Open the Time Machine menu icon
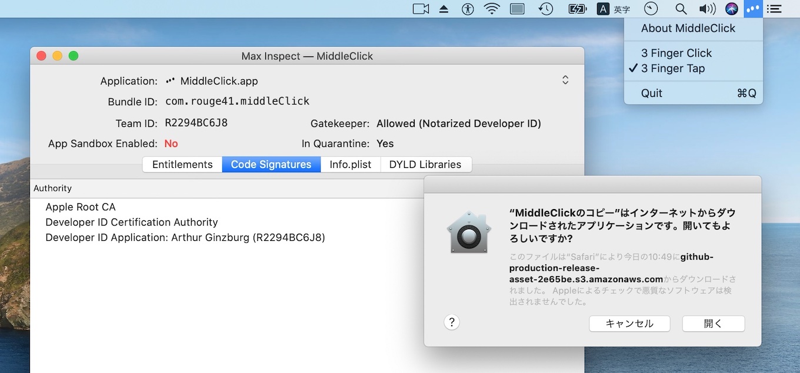The image size is (800, 373). (x=545, y=9)
